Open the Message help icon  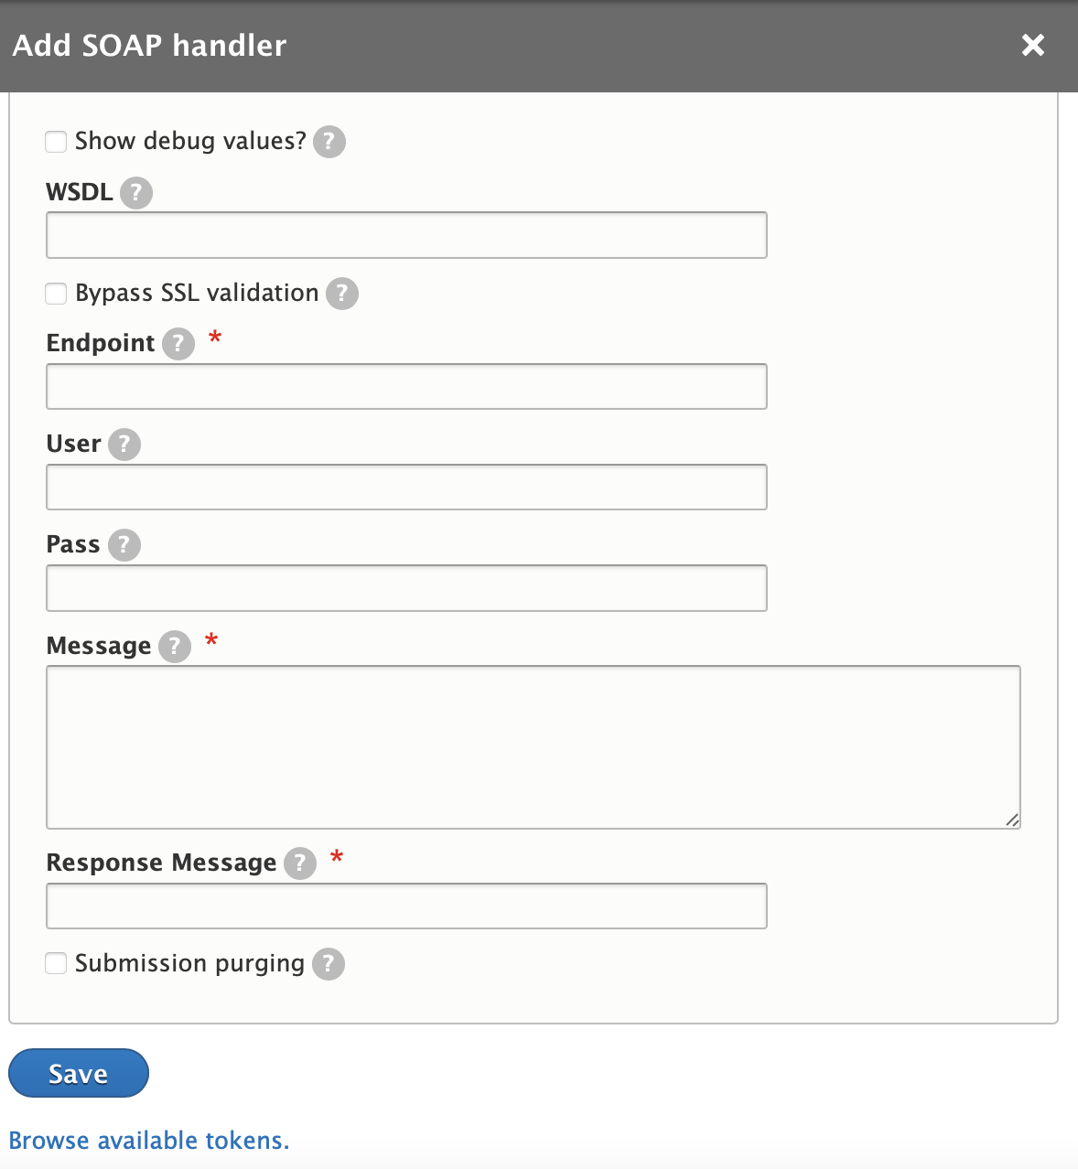point(175,647)
